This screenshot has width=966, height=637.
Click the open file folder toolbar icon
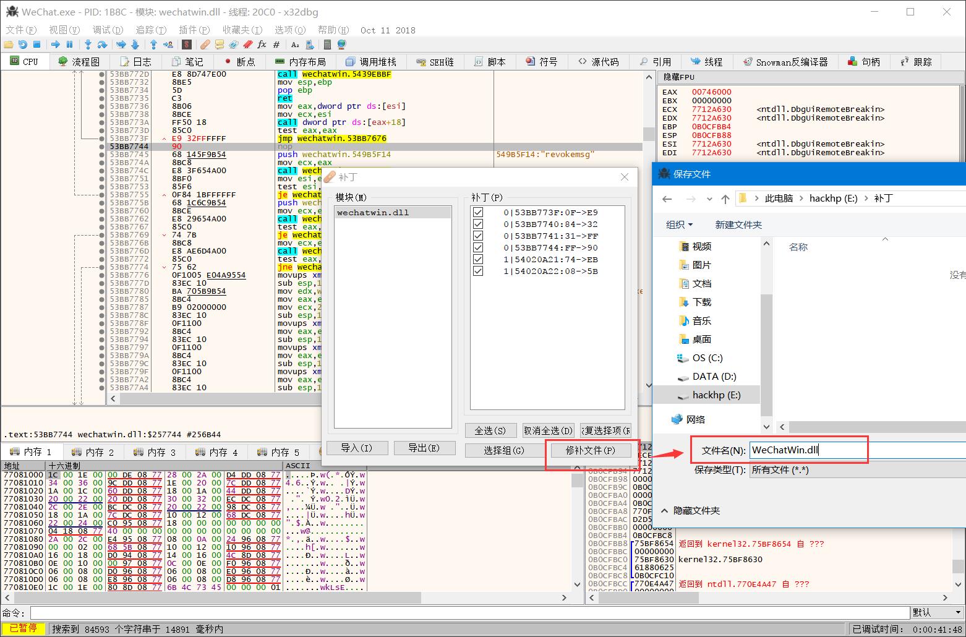(9, 45)
